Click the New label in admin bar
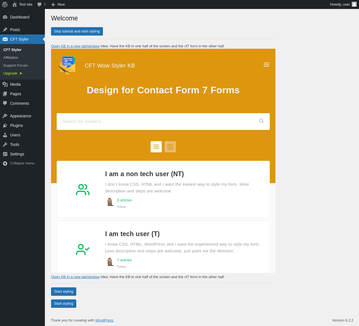The height and width of the screenshot is (326, 359). tap(61, 4)
